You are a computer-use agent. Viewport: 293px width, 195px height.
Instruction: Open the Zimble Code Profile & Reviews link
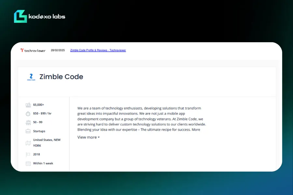tap(98, 50)
